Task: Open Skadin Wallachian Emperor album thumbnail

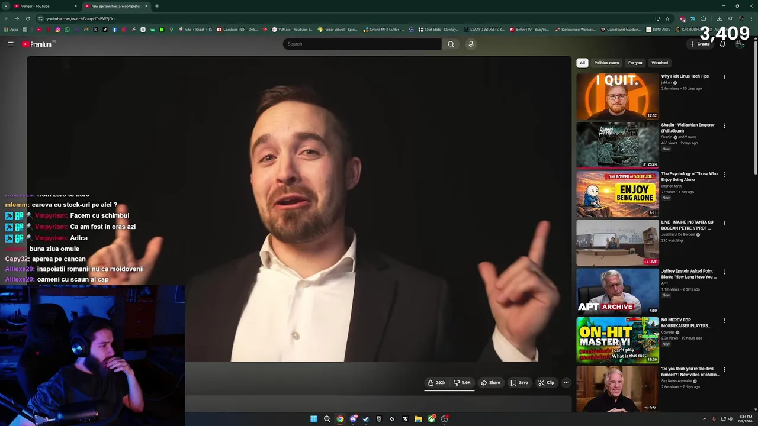Action: pos(617,145)
